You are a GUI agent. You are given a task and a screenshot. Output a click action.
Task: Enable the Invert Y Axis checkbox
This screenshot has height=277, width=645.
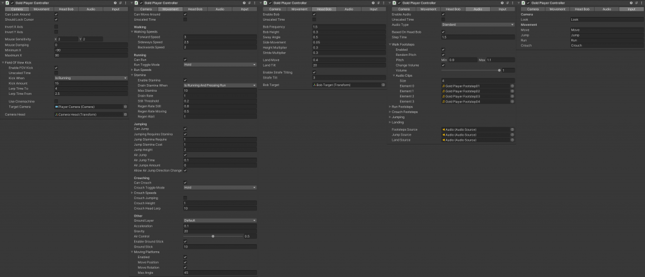(56, 31)
